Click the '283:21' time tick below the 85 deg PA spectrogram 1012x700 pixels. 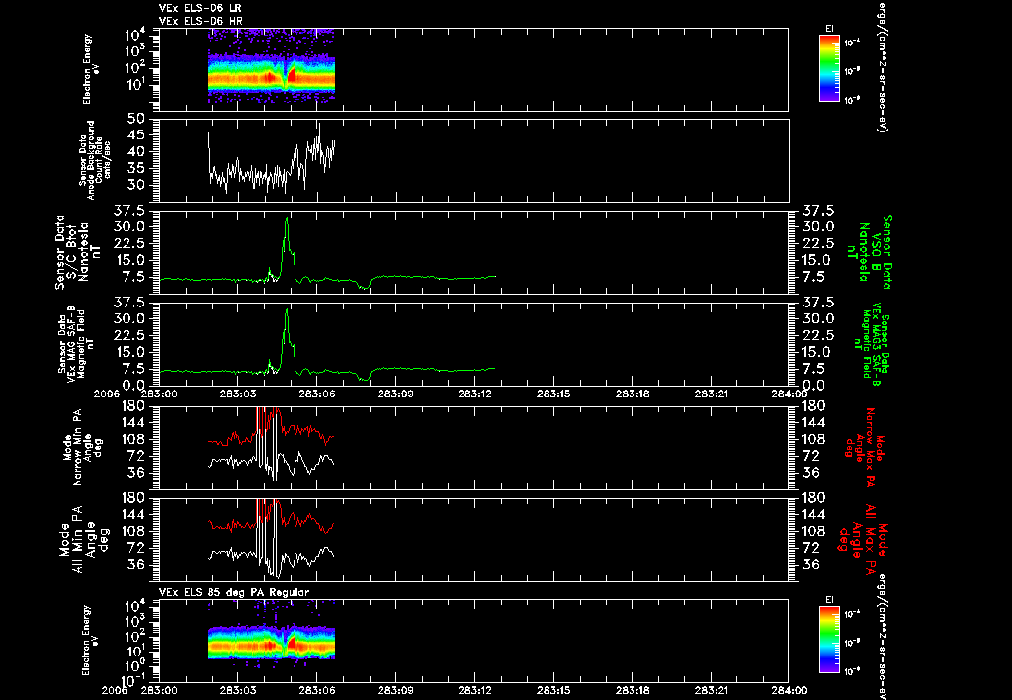coord(712,690)
